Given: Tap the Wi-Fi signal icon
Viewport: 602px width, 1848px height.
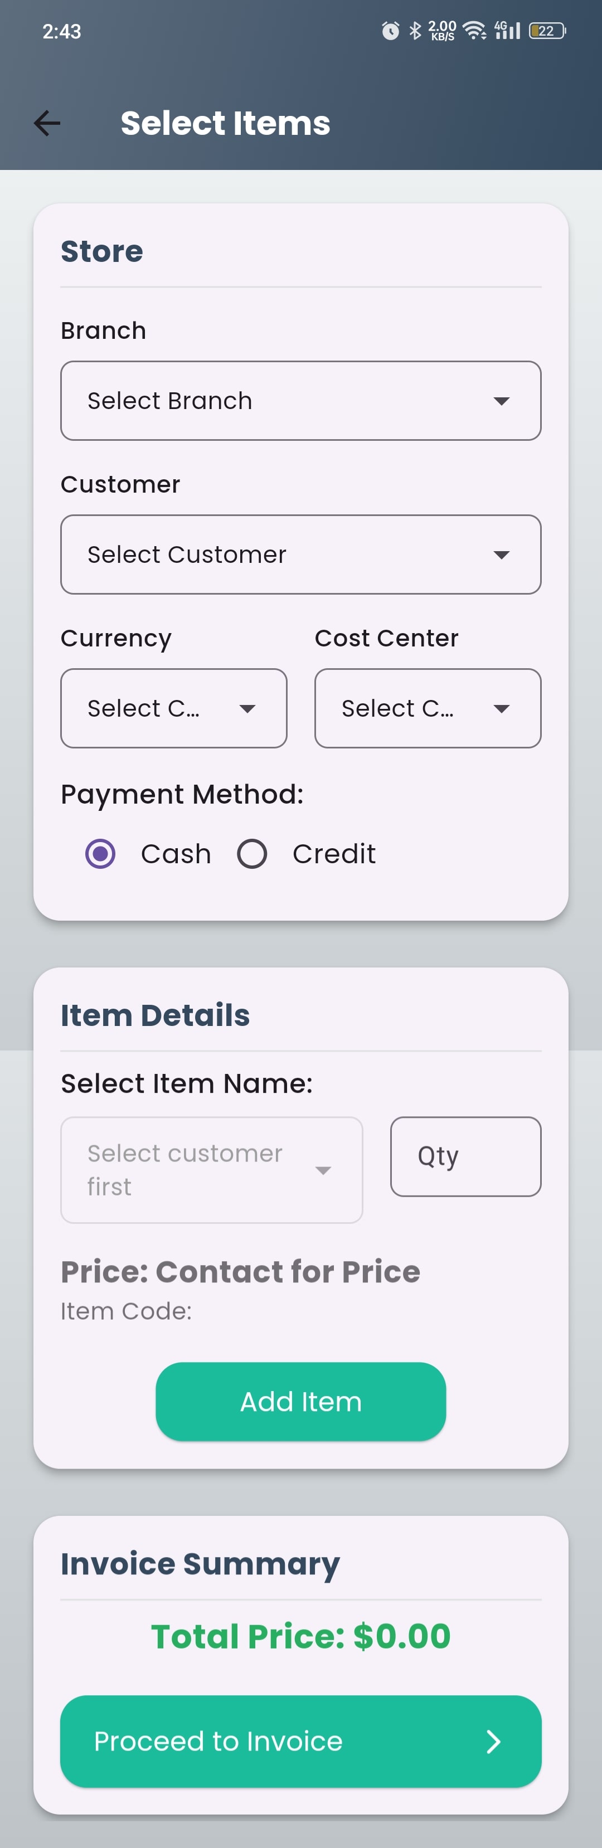Looking at the screenshot, I should pos(474,31).
